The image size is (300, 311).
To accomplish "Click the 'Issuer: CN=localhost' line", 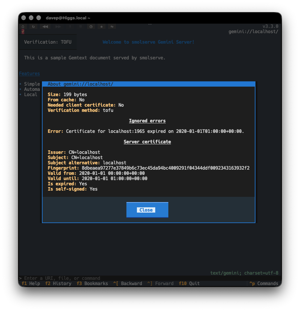I will [74, 152].
